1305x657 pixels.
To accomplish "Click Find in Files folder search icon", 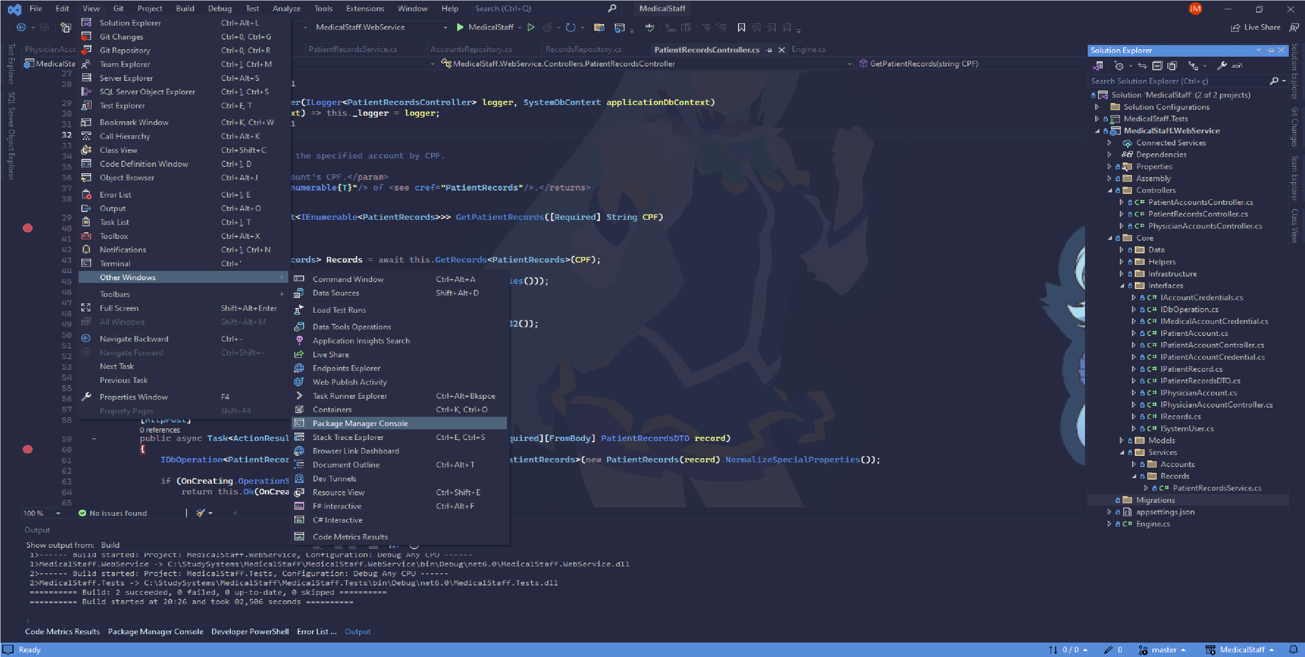I will [599, 27].
